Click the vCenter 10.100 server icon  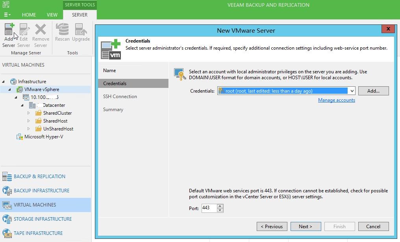pyautogui.click(x=26, y=97)
